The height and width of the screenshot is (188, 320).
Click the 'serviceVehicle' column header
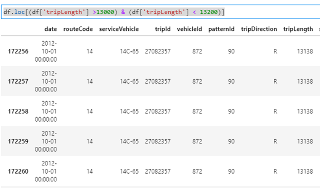[x=119, y=29]
